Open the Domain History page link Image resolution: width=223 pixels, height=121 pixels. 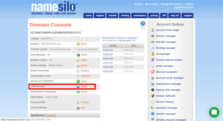pos(125,41)
